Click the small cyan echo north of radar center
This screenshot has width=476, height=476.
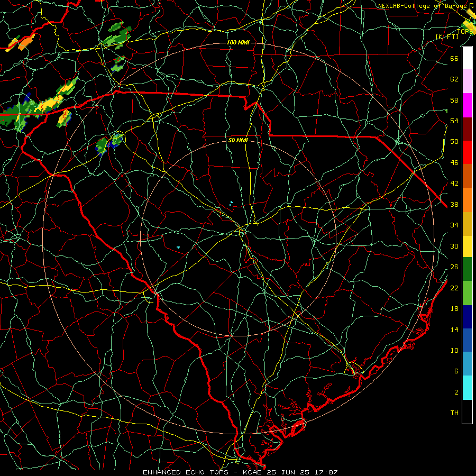[231, 203]
